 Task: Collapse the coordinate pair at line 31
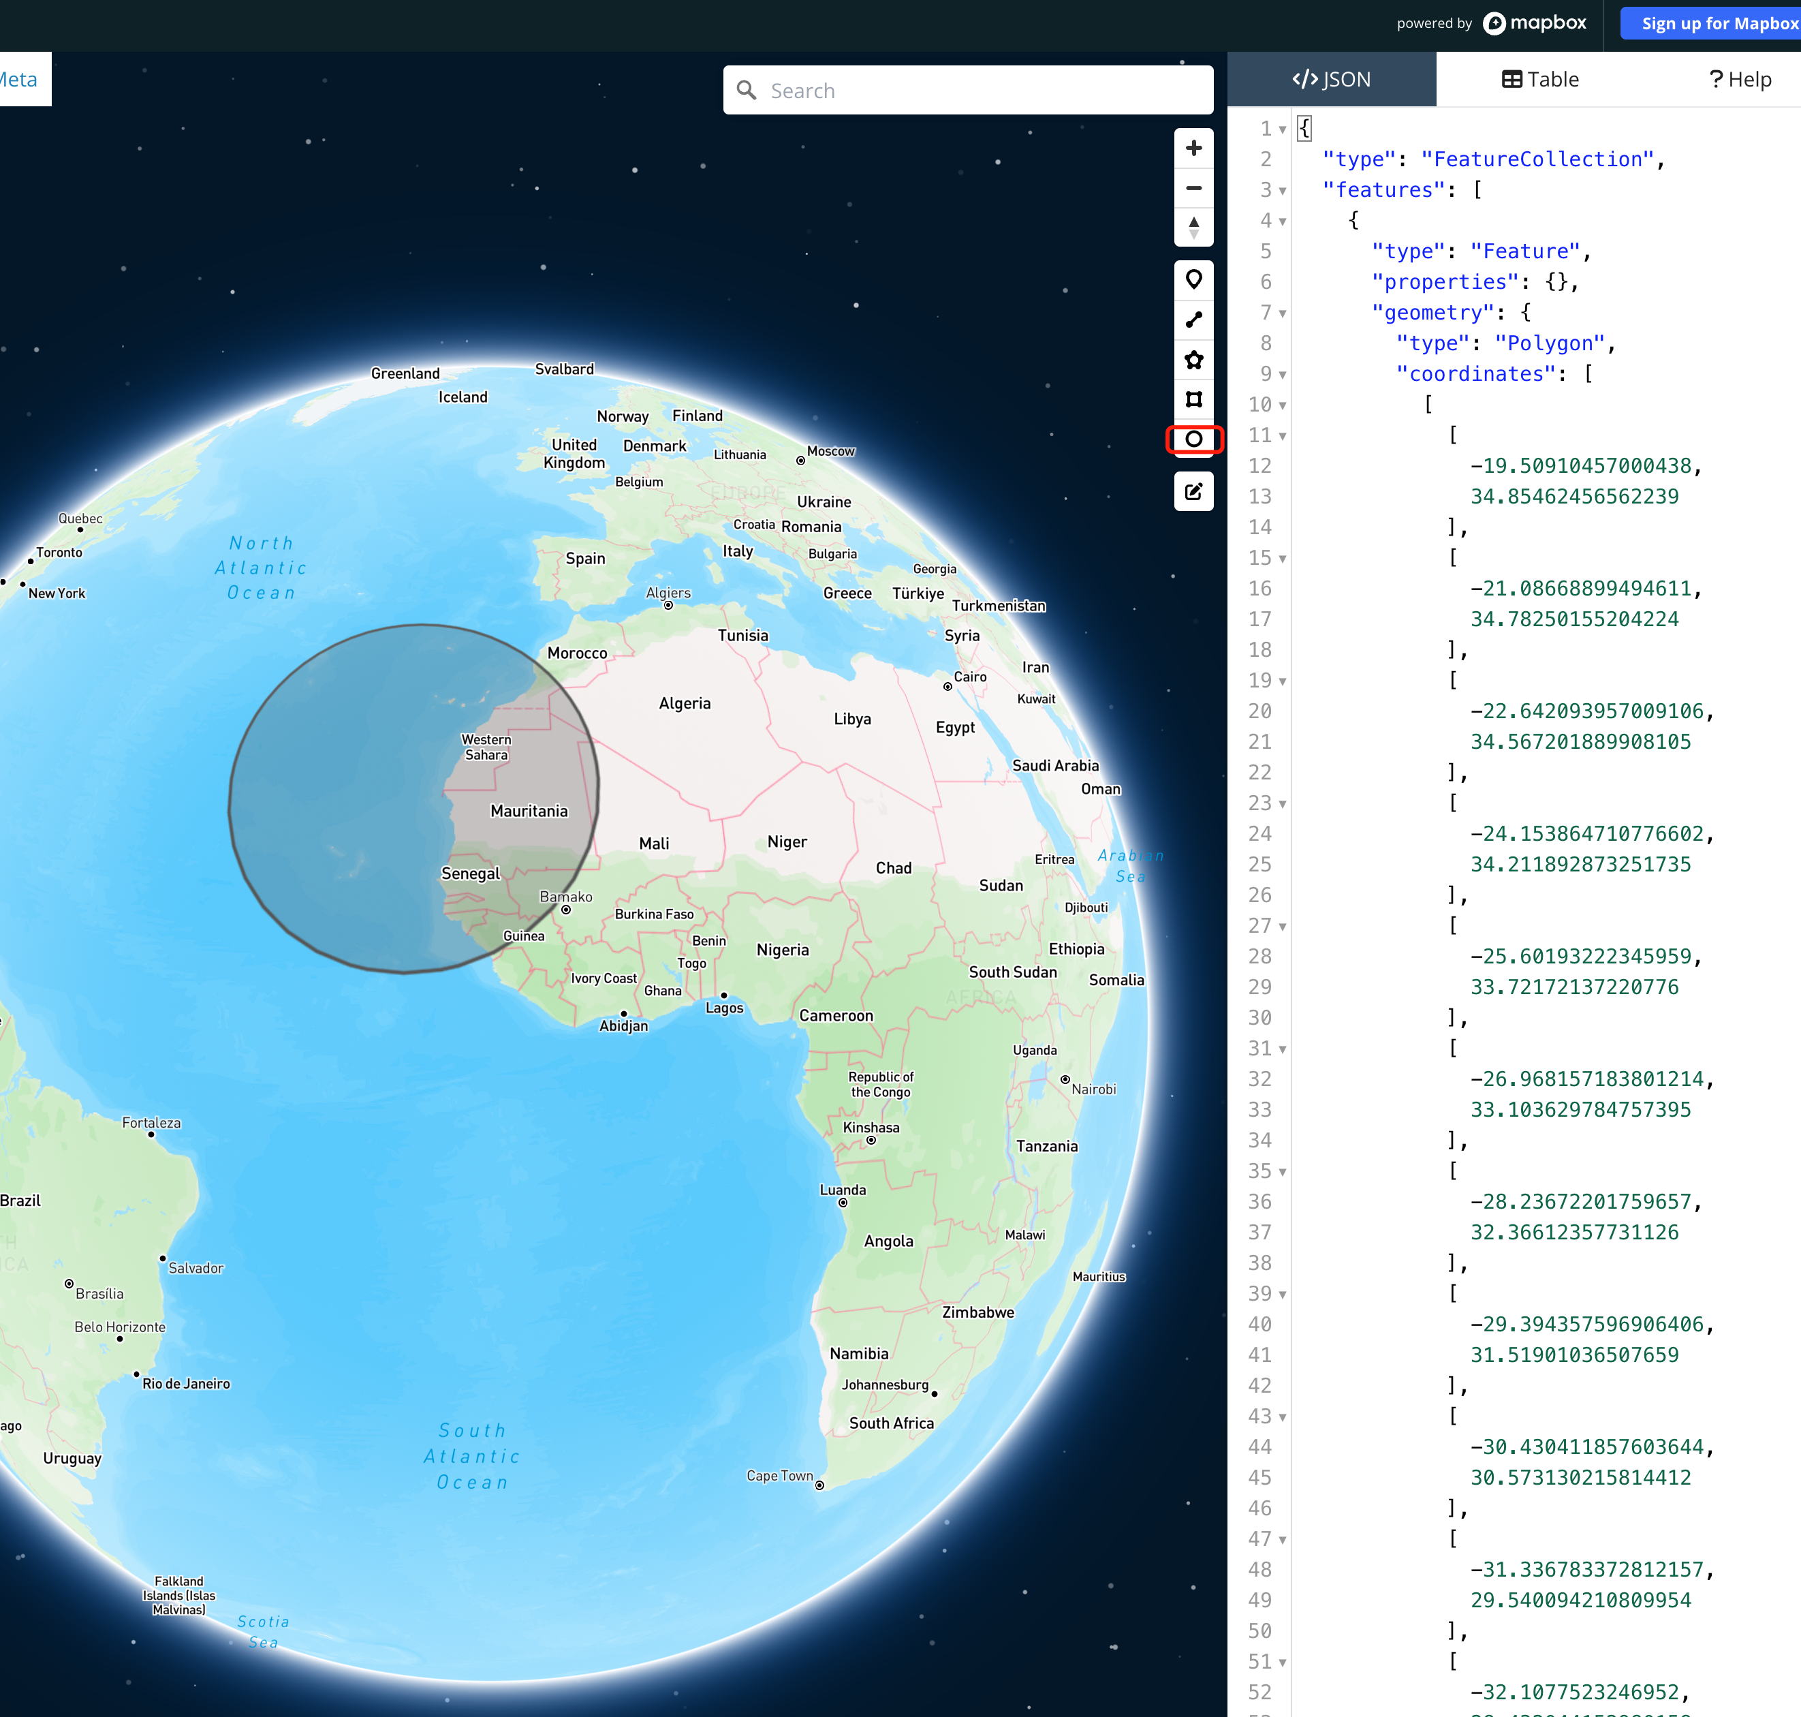point(1282,1049)
